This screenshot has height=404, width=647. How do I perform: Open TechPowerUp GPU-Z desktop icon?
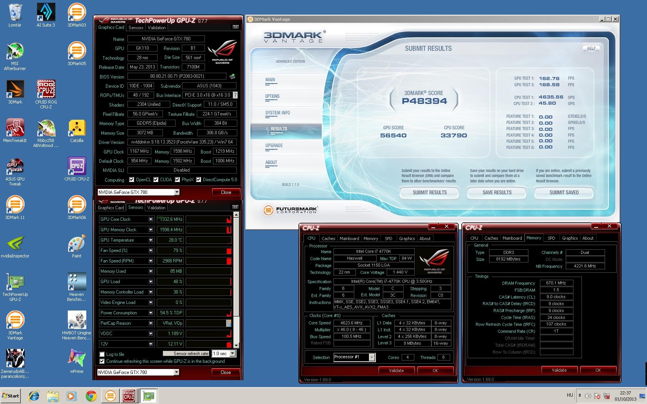(x=15, y=287)
